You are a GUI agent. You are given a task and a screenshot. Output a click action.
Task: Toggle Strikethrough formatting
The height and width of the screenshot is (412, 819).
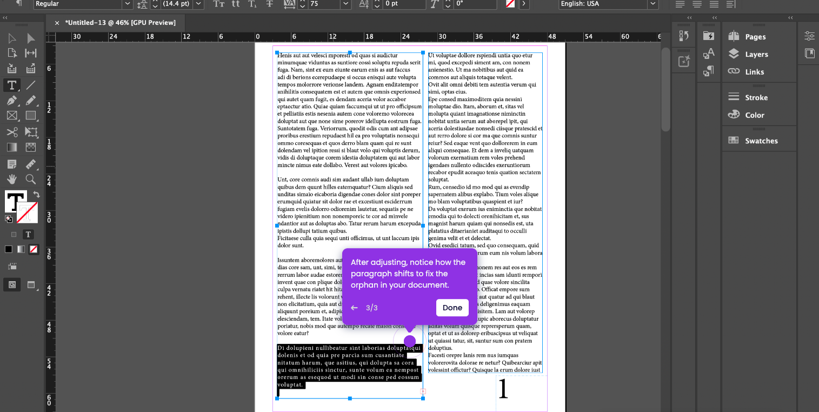tap(269, 4)
